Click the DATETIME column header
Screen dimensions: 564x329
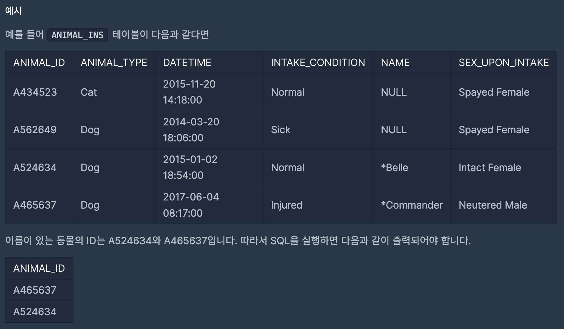(x=209, y=63)
